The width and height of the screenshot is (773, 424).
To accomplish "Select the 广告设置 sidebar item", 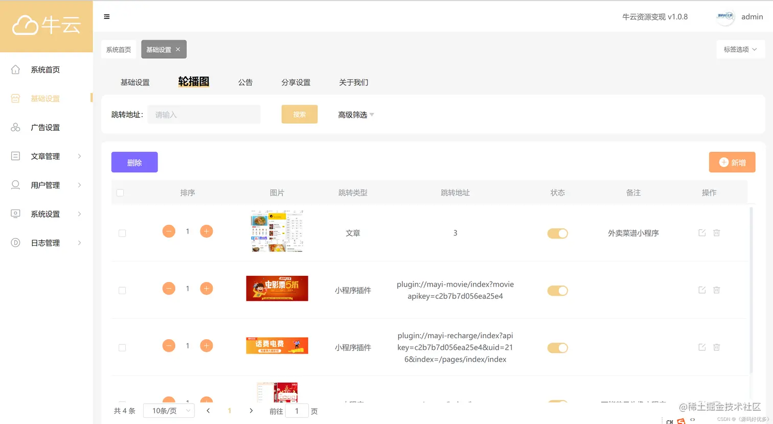I will point(44,127).
